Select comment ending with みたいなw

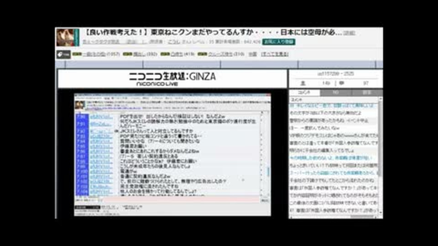[x=334, y=128]
